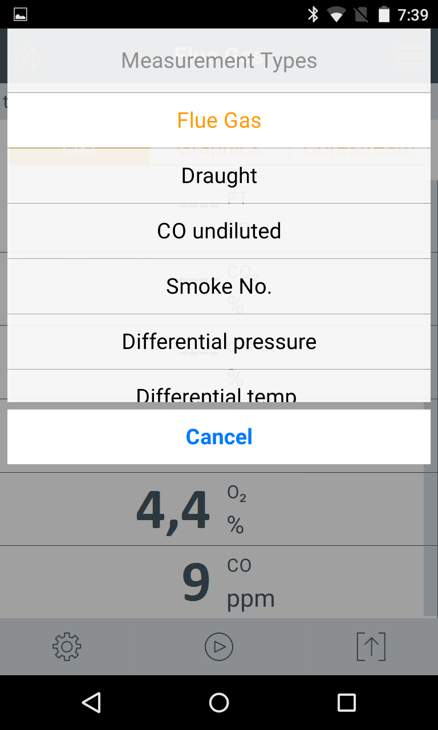
Task: Select Differential pressure entry
Action: 219,342
